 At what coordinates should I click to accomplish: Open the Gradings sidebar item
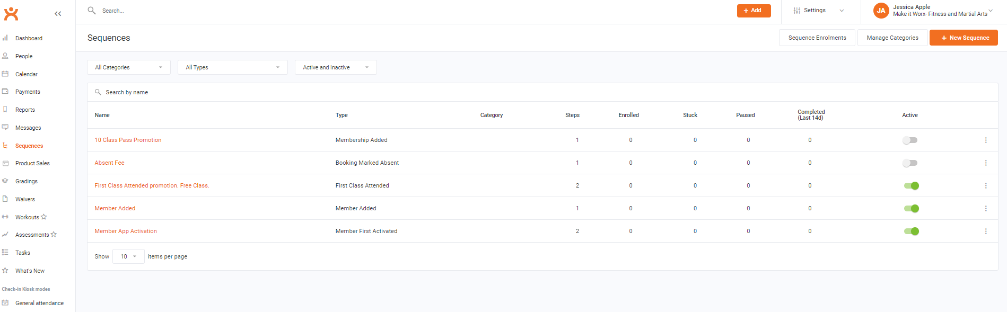(27, 182)
